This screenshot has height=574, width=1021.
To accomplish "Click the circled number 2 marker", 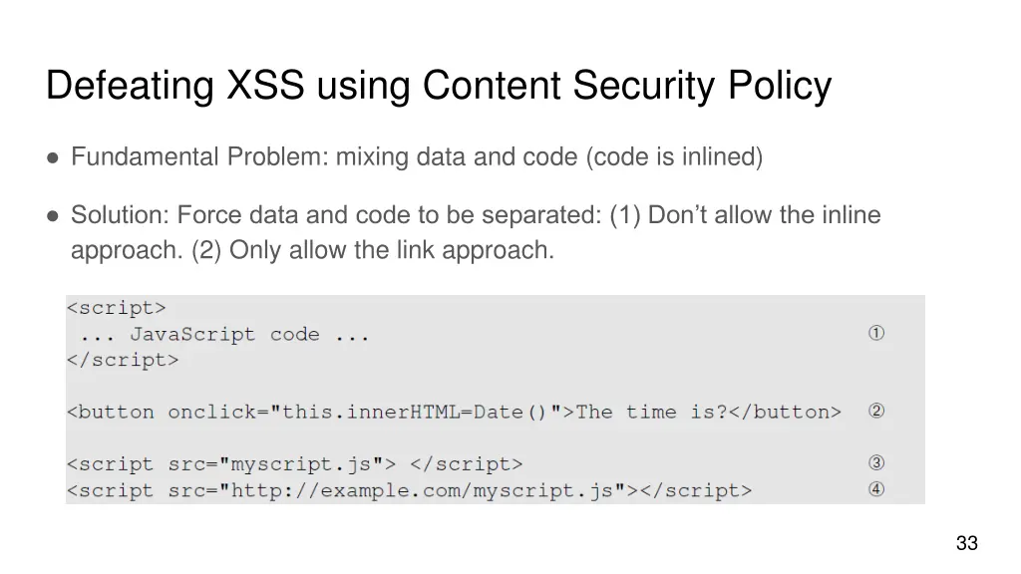I will 875,411.
